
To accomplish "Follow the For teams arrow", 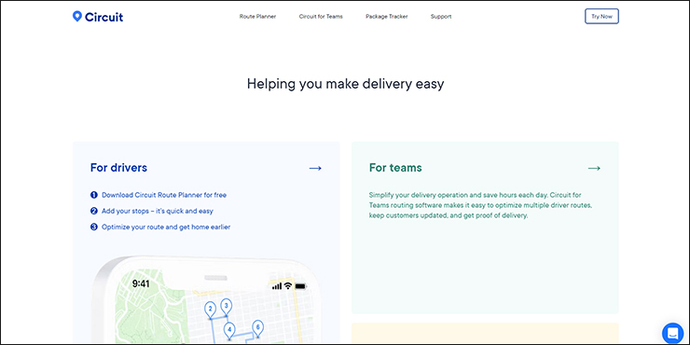I will (594, 168).
